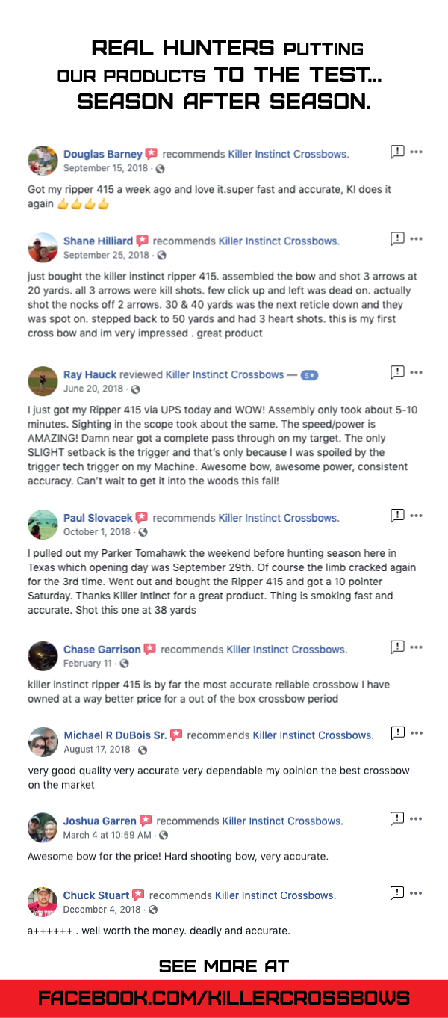This screenshot has width=448, height=1018.
Task: Click the report icon on Michael R DuBois Sr.'s review
Action: click(x=397, y=732)
